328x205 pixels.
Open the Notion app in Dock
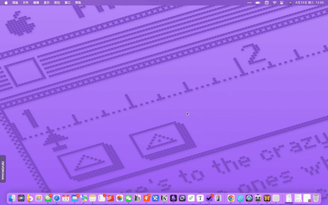(164, 198)
